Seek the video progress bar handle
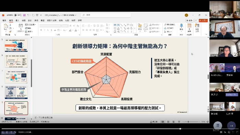This screenshot has height=135, width=240. pos(180,129)
